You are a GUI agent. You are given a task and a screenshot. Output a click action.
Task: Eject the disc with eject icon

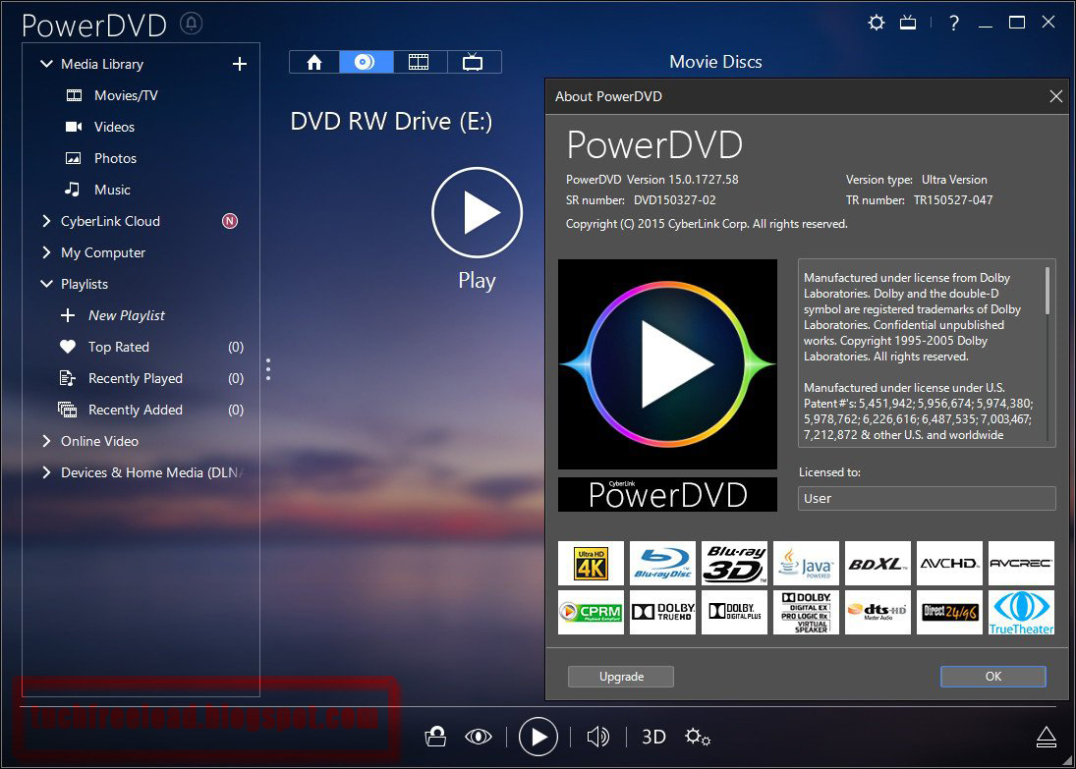click(1046, 737)
